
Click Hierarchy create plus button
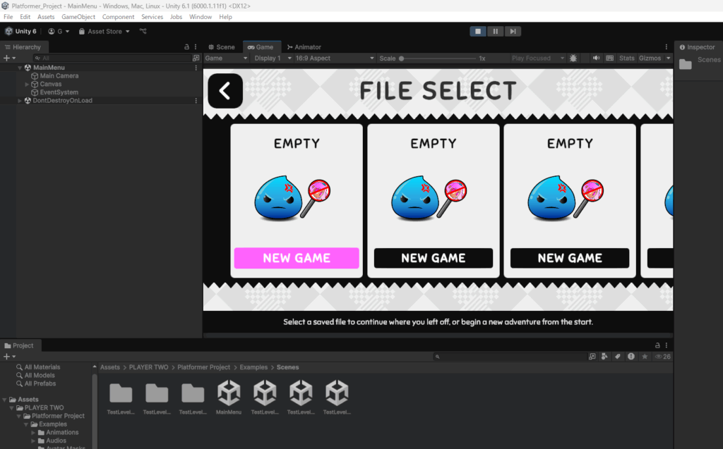pyautogui.click(x=9, y=58)
